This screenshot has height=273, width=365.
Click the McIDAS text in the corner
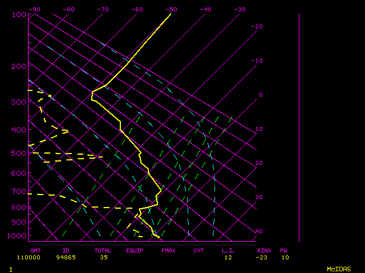[x=339, y=269]
